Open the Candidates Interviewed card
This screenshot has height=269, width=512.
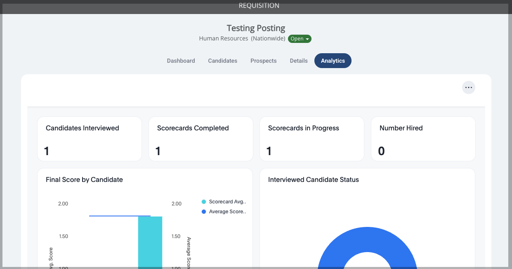pyautogui.click(x=90, y=139)
